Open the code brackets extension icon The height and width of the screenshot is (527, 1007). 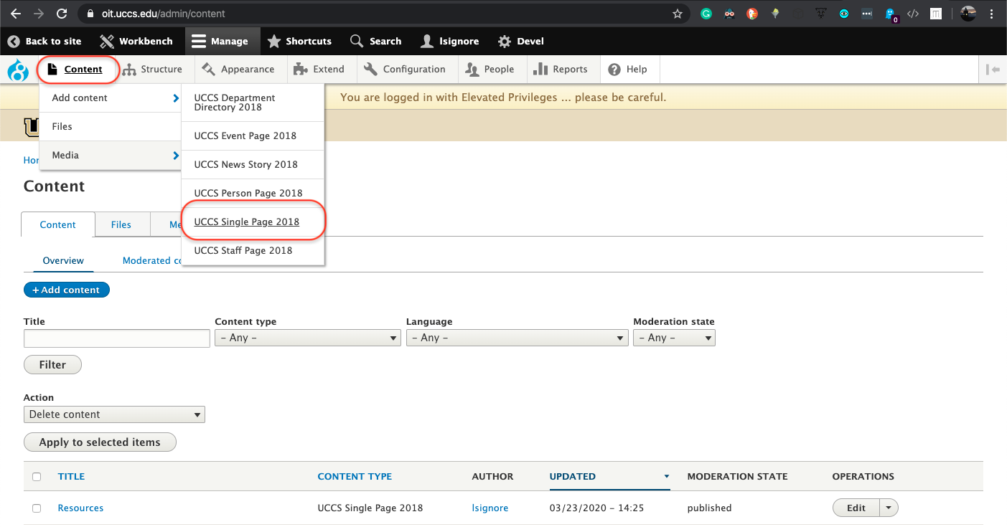913,13
